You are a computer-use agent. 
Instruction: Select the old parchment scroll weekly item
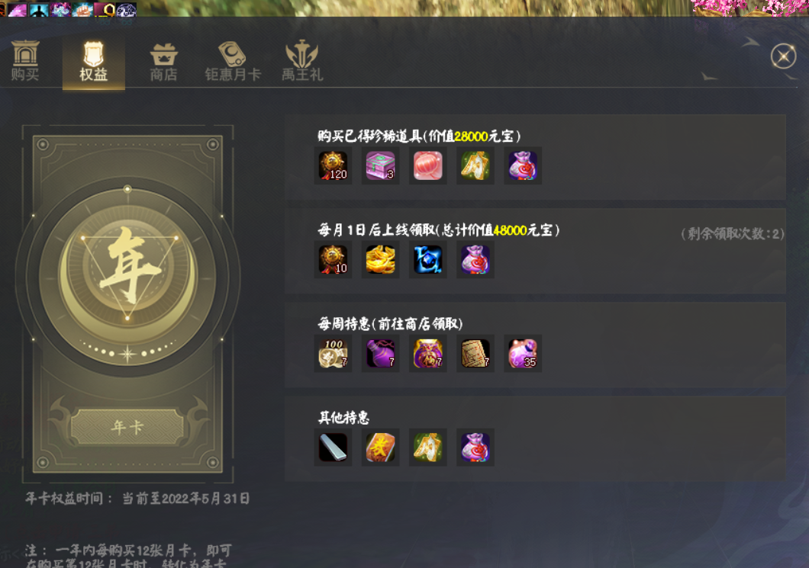(475, 353)
